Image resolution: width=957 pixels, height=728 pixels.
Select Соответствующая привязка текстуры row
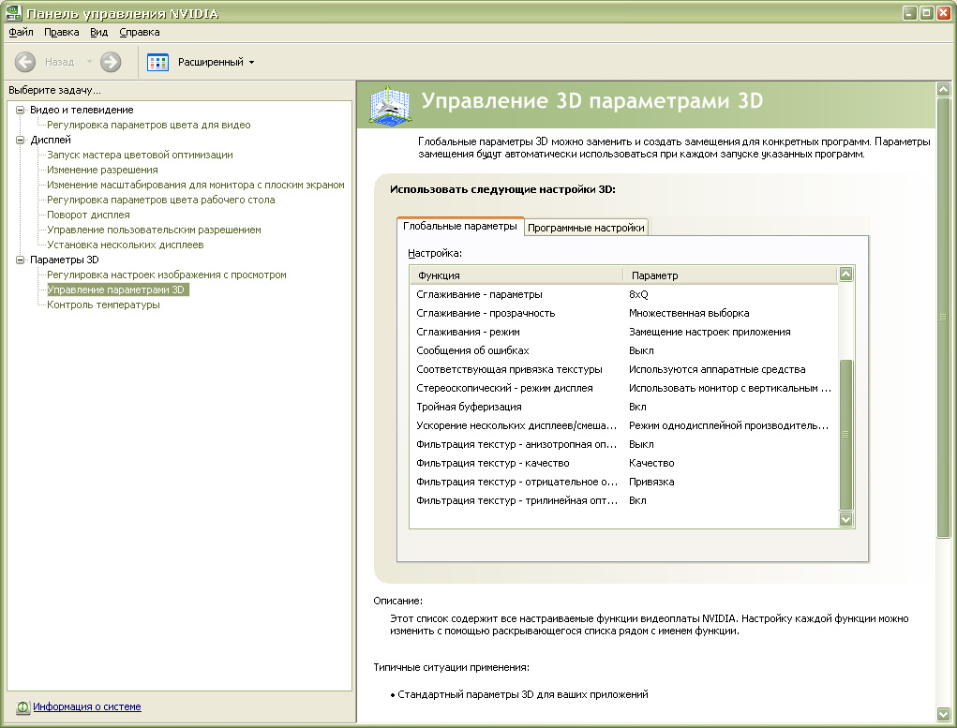coord(623,369)
